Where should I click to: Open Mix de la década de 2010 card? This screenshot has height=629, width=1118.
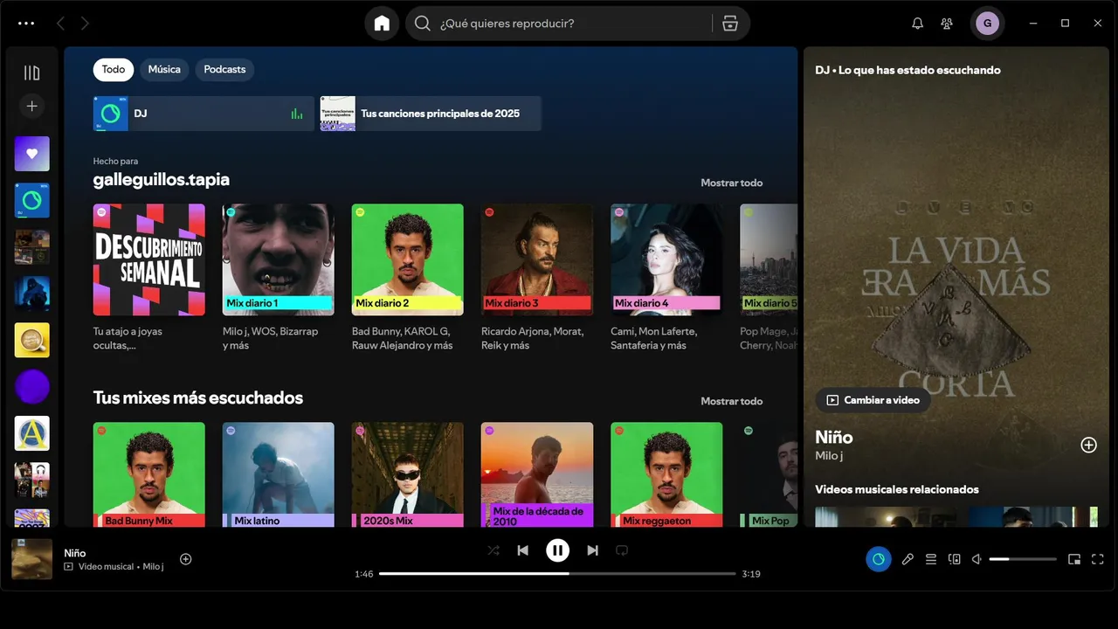coord(537,474)
